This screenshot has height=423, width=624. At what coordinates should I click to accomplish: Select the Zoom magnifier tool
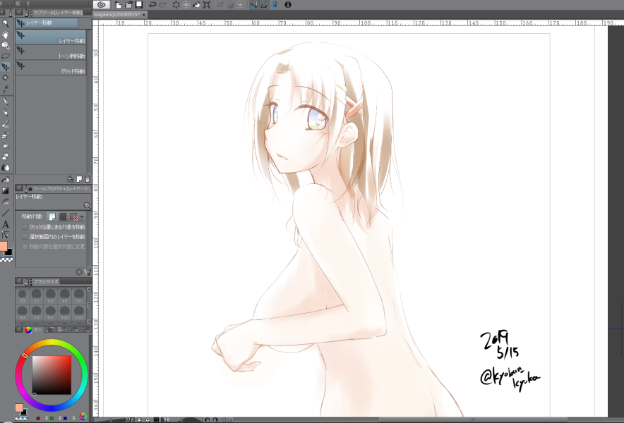point(6,23)
